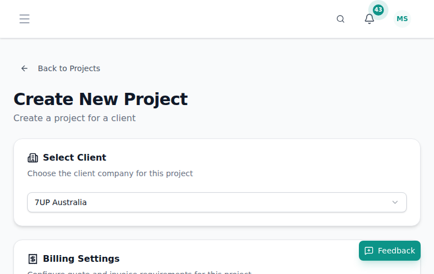Go back to Projects
Image resolution: width=434 pixels, height=274 pixels.
[68, 68]
